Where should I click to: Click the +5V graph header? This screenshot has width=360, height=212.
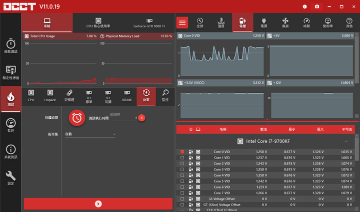tap(310, 36)
